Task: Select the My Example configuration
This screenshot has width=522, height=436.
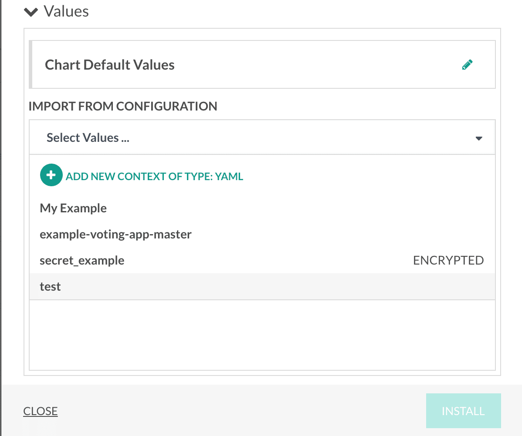Action: [x=262, y=208]
